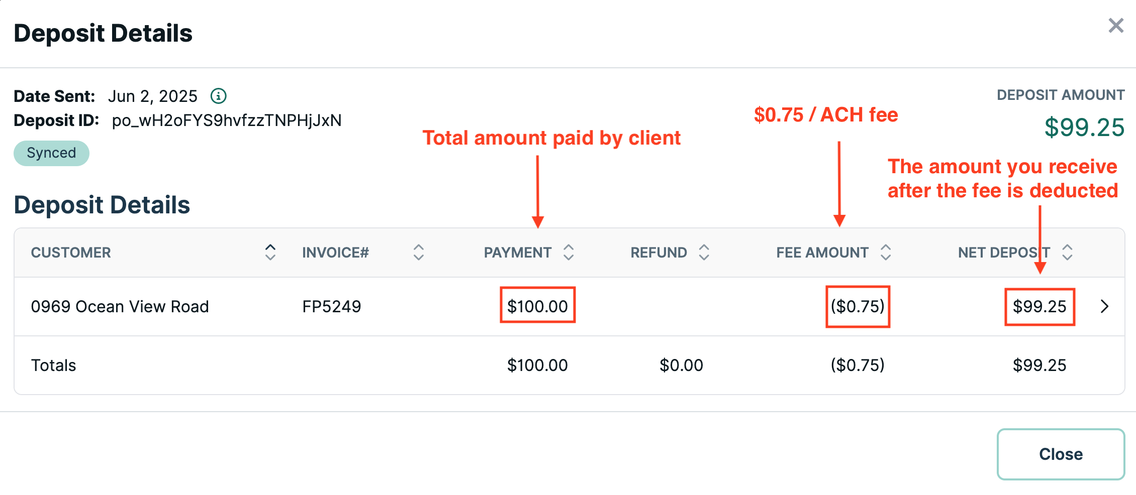The height and width of the screenshot is (495, 1136).
Task: Select the REFUND column header
Action: (x=658, y=253)
